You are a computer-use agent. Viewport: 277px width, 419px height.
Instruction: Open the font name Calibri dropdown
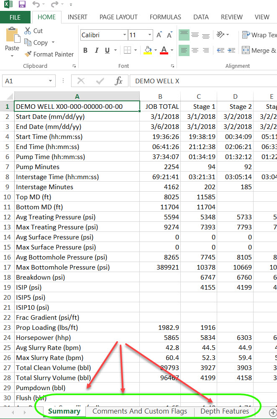coord(125,35)
